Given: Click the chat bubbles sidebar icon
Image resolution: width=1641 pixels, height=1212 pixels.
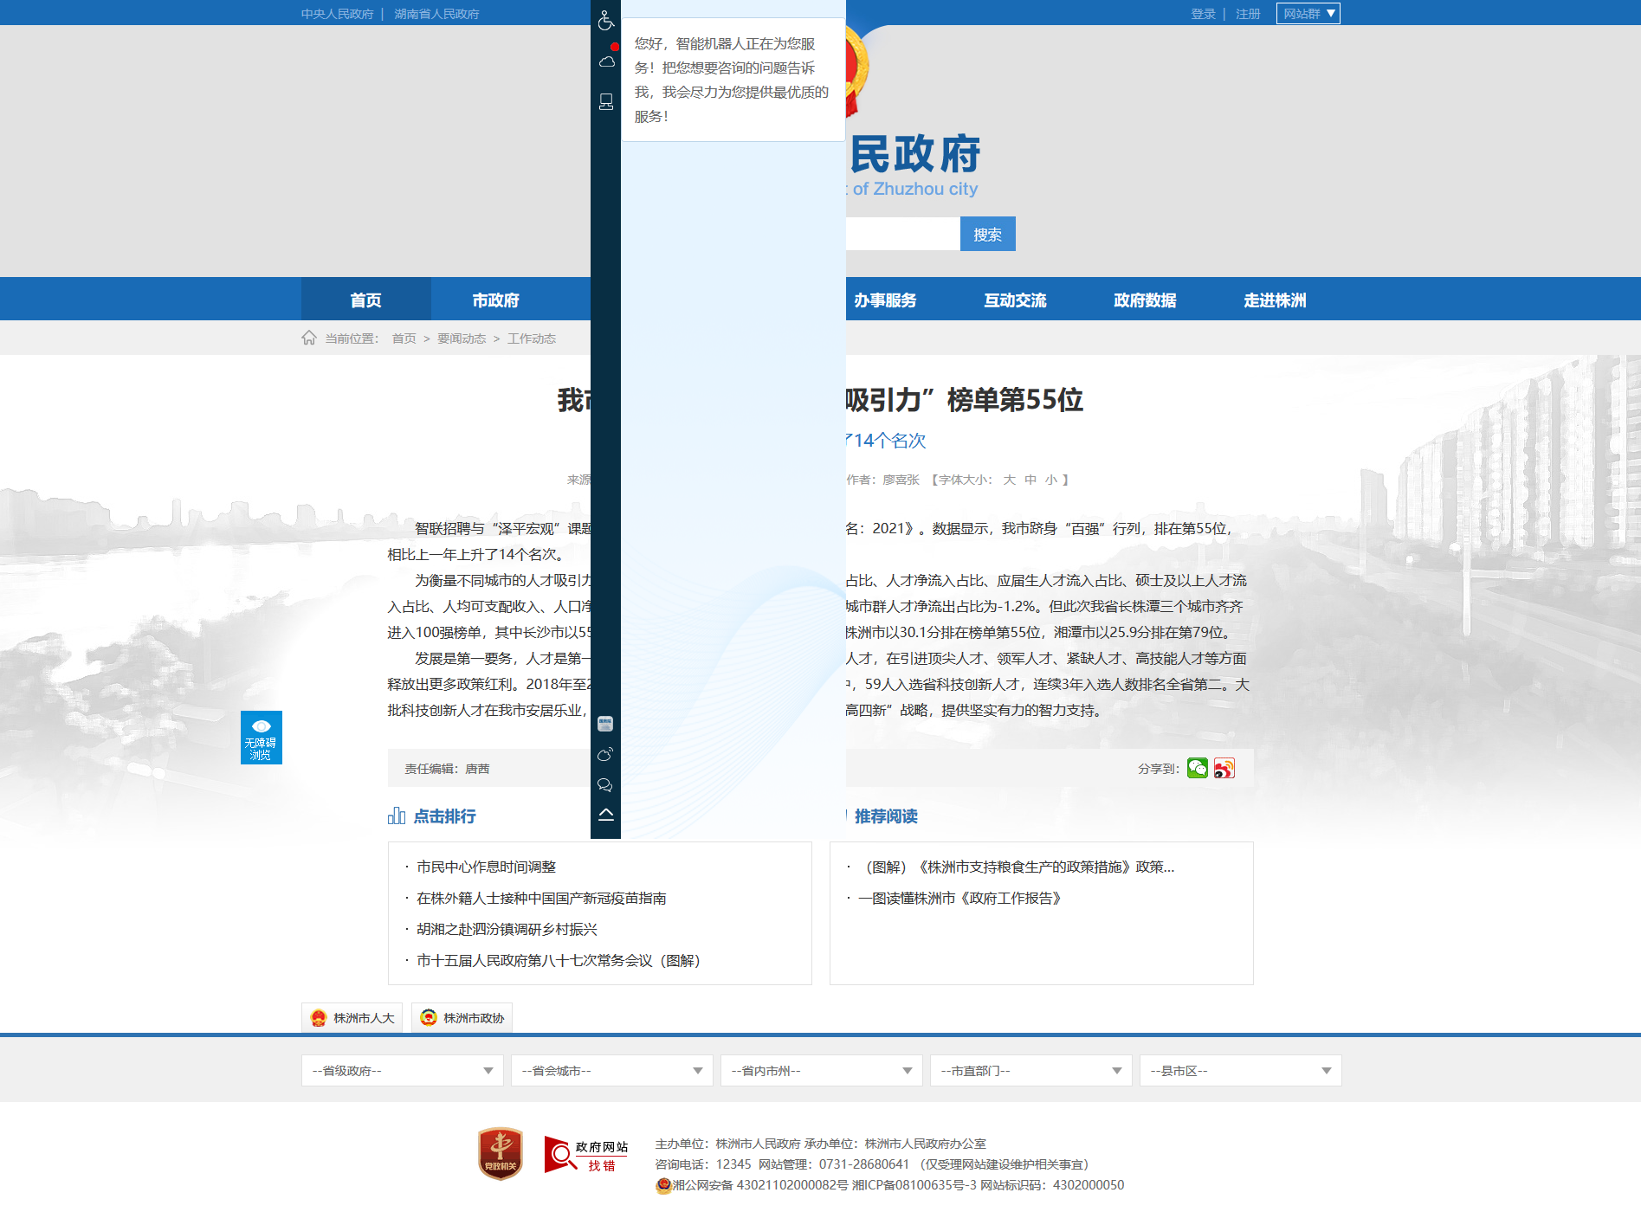Looking at the screenshot, I should coord(605,785).
